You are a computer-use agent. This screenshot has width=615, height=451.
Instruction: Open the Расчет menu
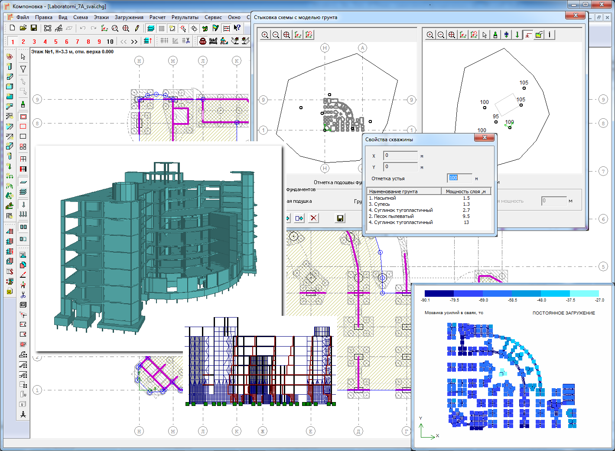pos(157,17)
